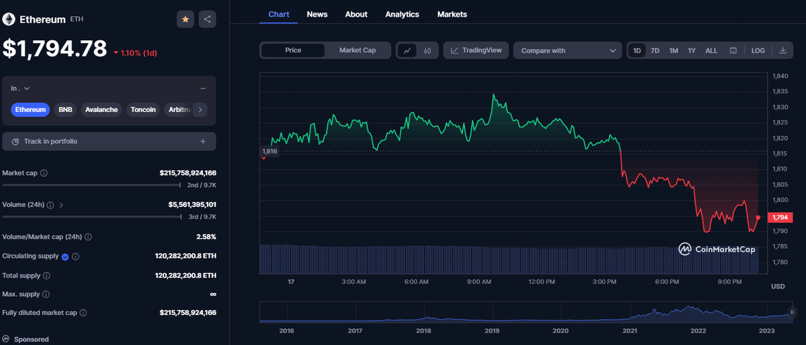Toggle chart to Price view
Viewport: 806px width, 345px height.
[293, 50]
